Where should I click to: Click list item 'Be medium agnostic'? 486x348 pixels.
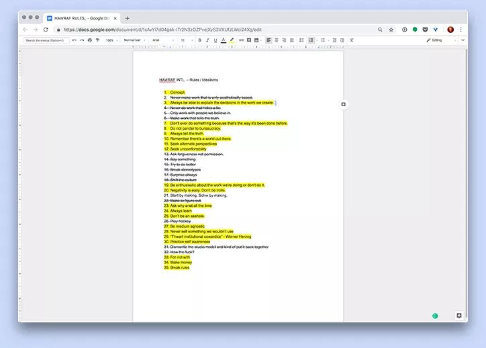point(187,226)
